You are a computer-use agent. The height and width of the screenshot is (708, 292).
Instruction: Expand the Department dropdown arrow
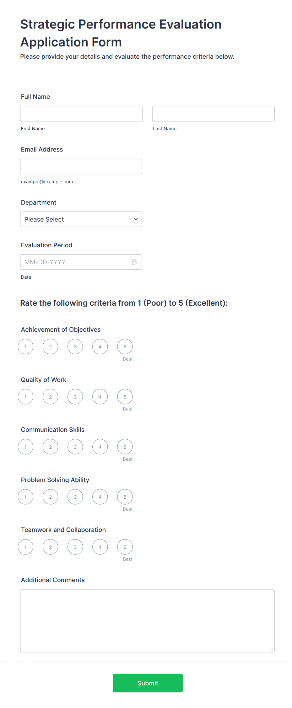tap(136, 219)
